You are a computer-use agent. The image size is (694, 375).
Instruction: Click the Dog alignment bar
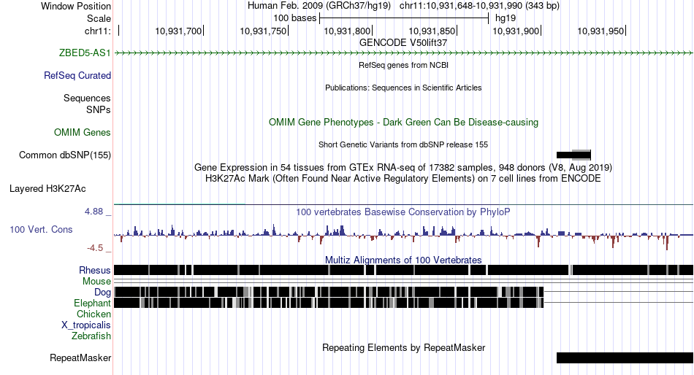coord(329,292)
